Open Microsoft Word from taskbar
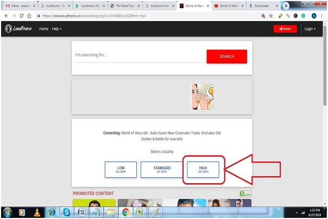The height and width of the screenshot is (219, 328). click(81, 212)
